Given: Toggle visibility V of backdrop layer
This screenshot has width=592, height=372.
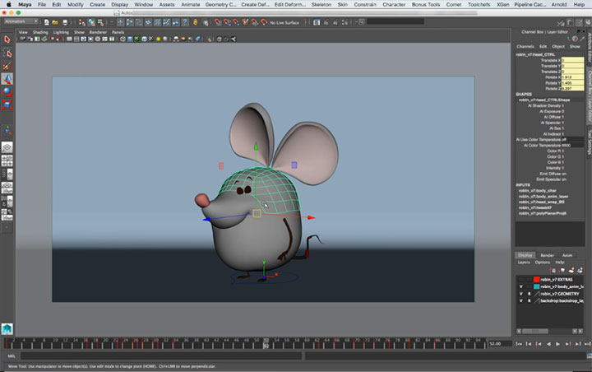Looking at the screenshot, I should pos(521,301).
